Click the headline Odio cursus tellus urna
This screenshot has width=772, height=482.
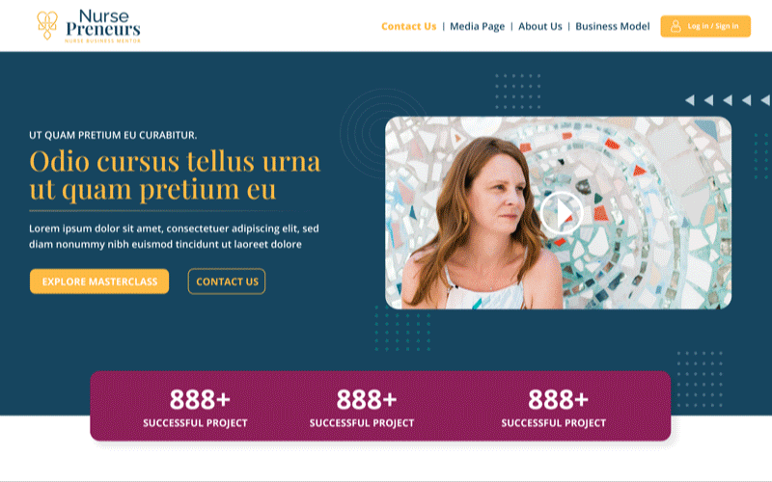(x=175, y=161)
